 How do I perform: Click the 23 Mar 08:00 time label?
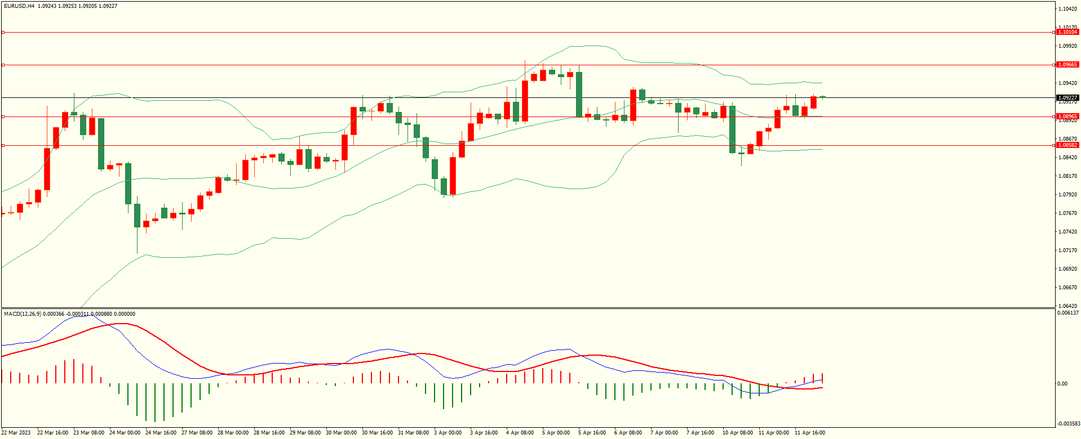coord(88,433)
